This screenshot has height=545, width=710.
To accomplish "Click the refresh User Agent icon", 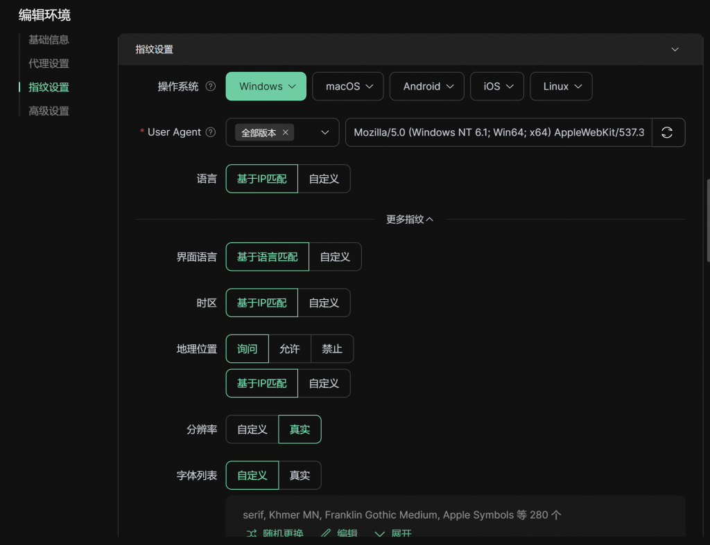I will 667,132.
